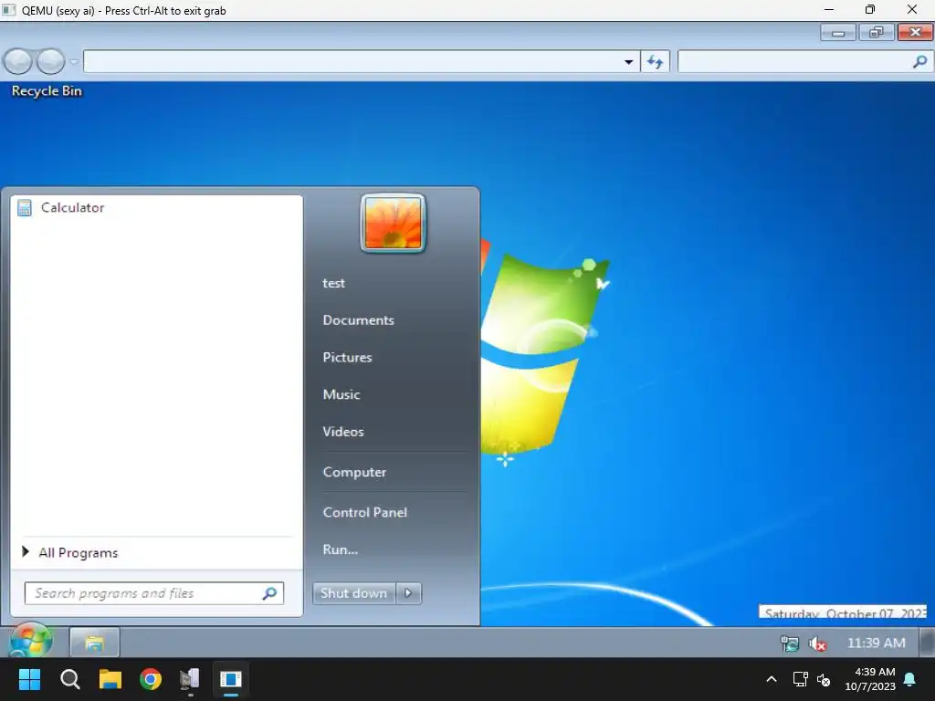
Task: Open Videos from Start menu
Action: (x=343, y=432)
